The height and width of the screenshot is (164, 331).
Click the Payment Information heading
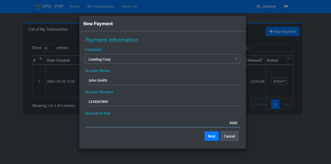point(111,40)
